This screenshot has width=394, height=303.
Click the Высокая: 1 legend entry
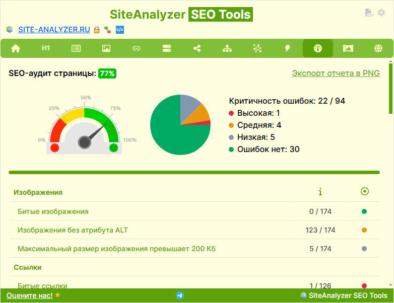[254, 113]
